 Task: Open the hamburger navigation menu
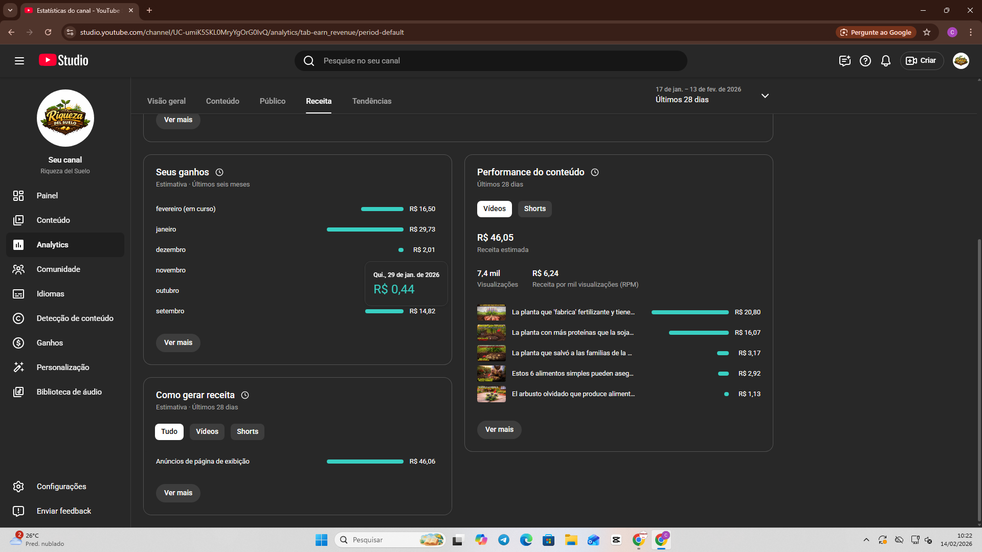[x=19, y=61]
